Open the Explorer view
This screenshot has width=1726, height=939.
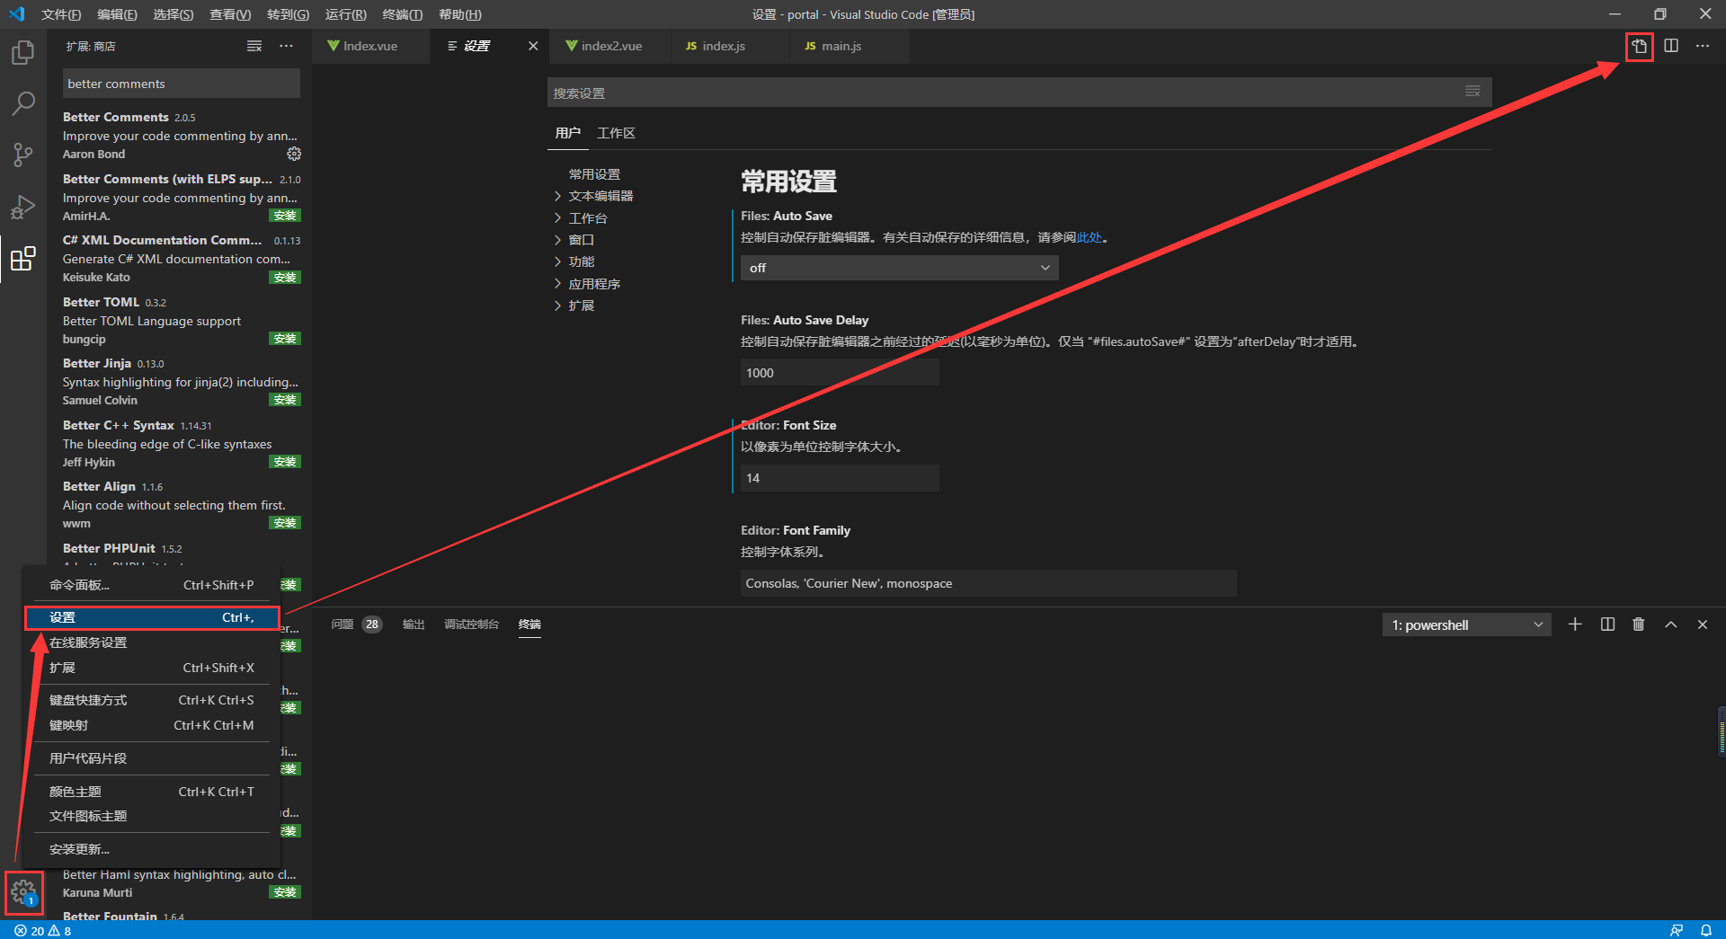coord(22,52)
